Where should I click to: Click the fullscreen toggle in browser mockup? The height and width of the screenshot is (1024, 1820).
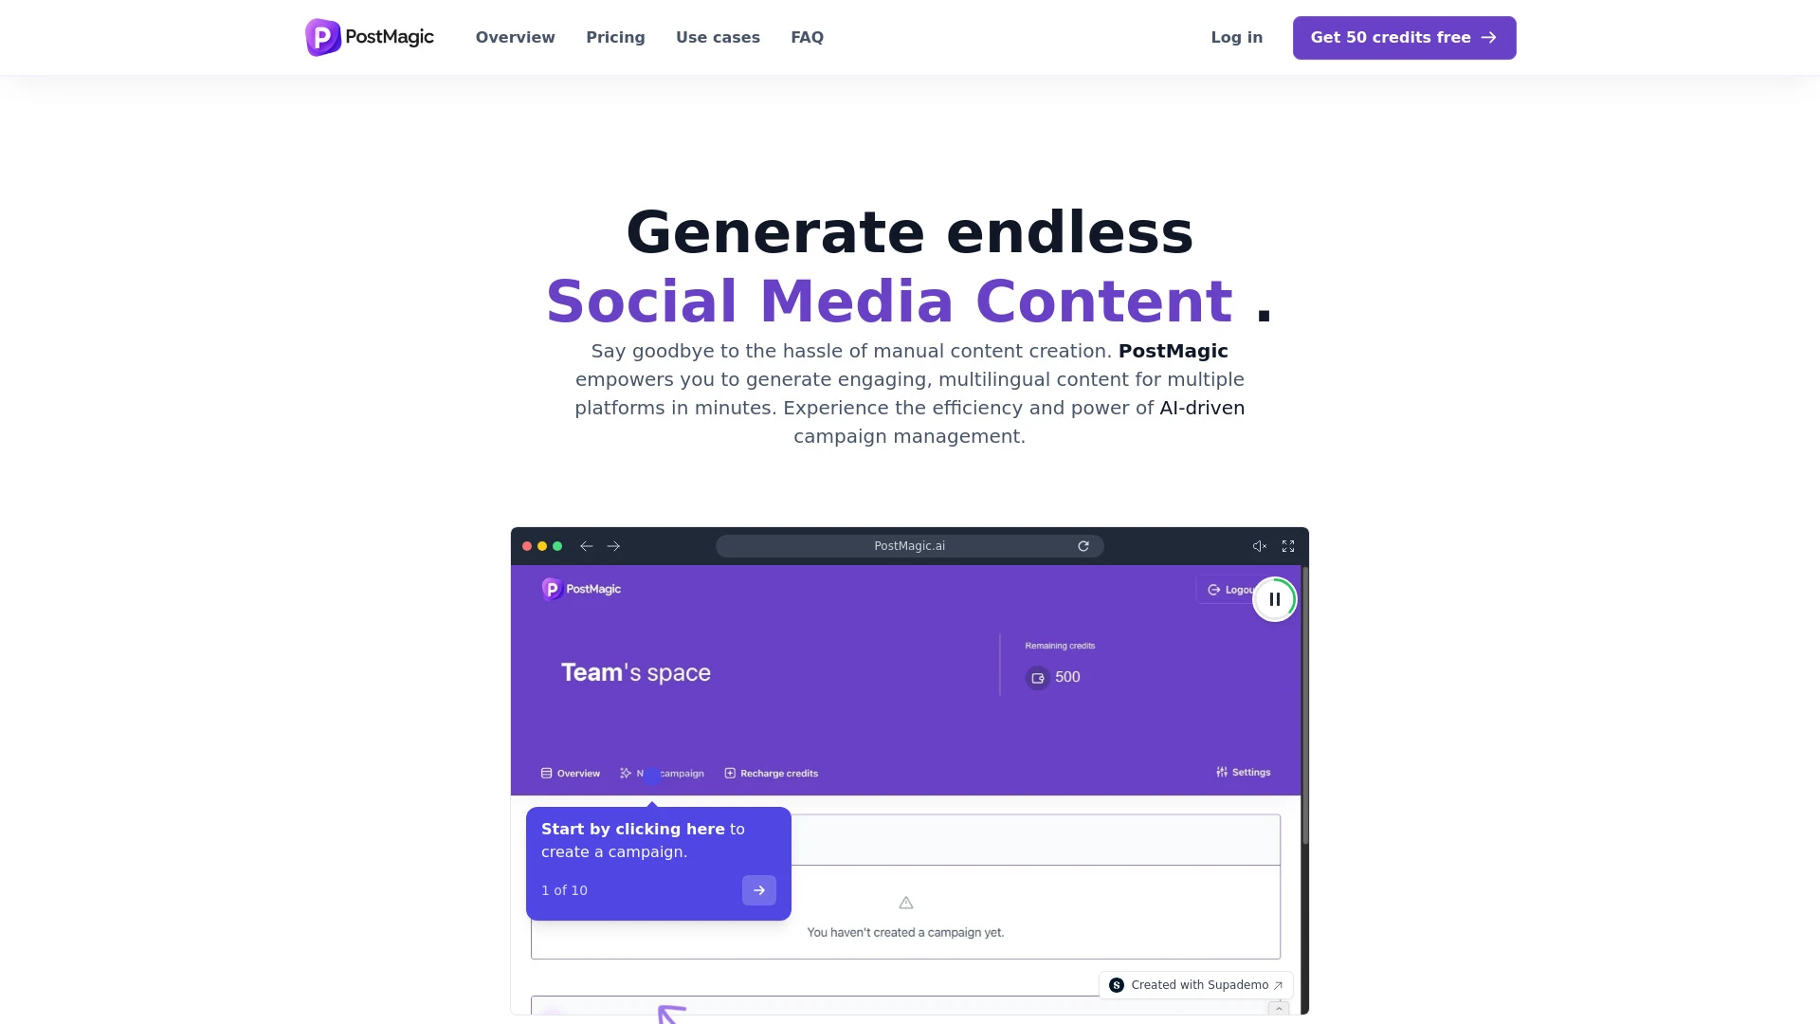[x=1287, y=546]
